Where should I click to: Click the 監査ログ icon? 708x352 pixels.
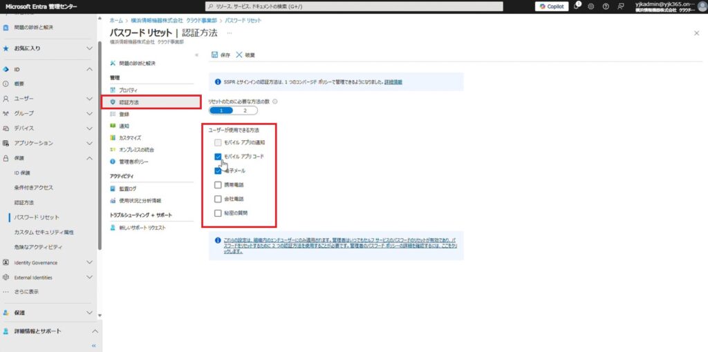113,188
